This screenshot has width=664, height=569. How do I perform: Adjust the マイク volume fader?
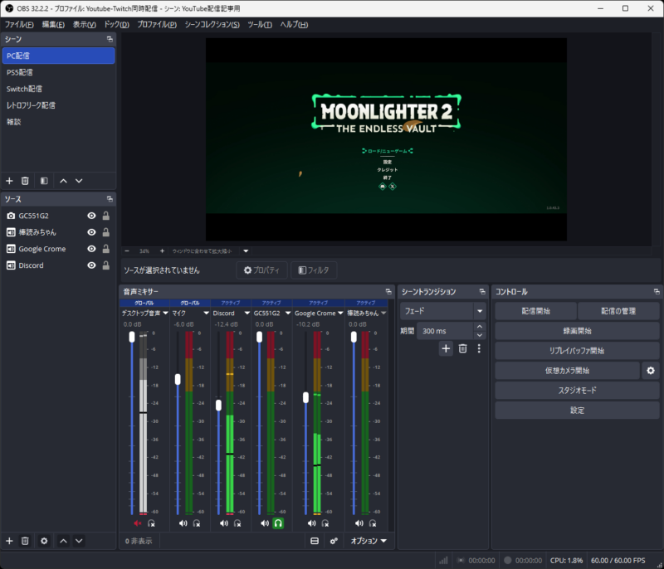(178, 379)
